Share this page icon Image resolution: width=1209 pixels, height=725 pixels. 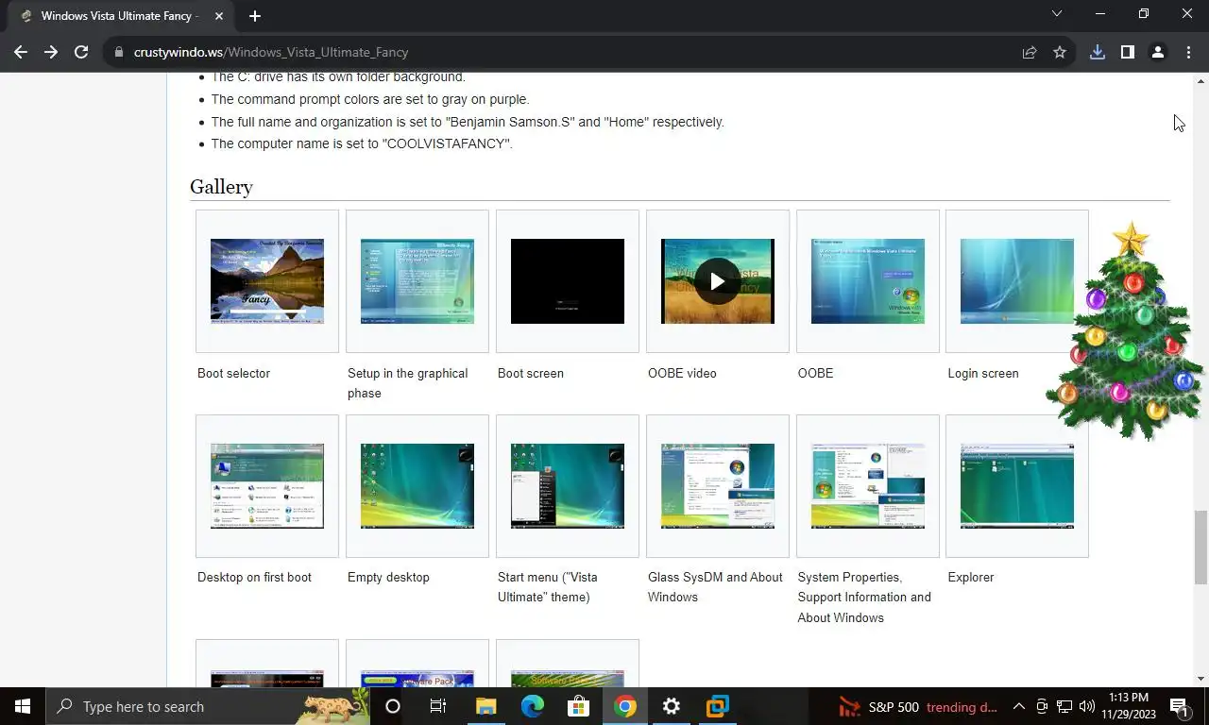1030,52
